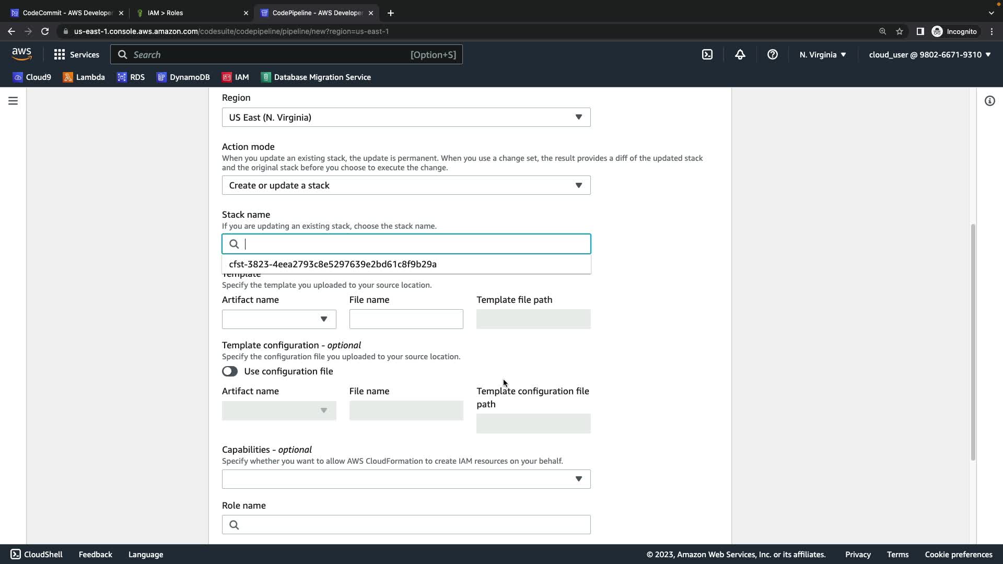
Task: Open the notifications bell
Action: click(x=740, y=54)
